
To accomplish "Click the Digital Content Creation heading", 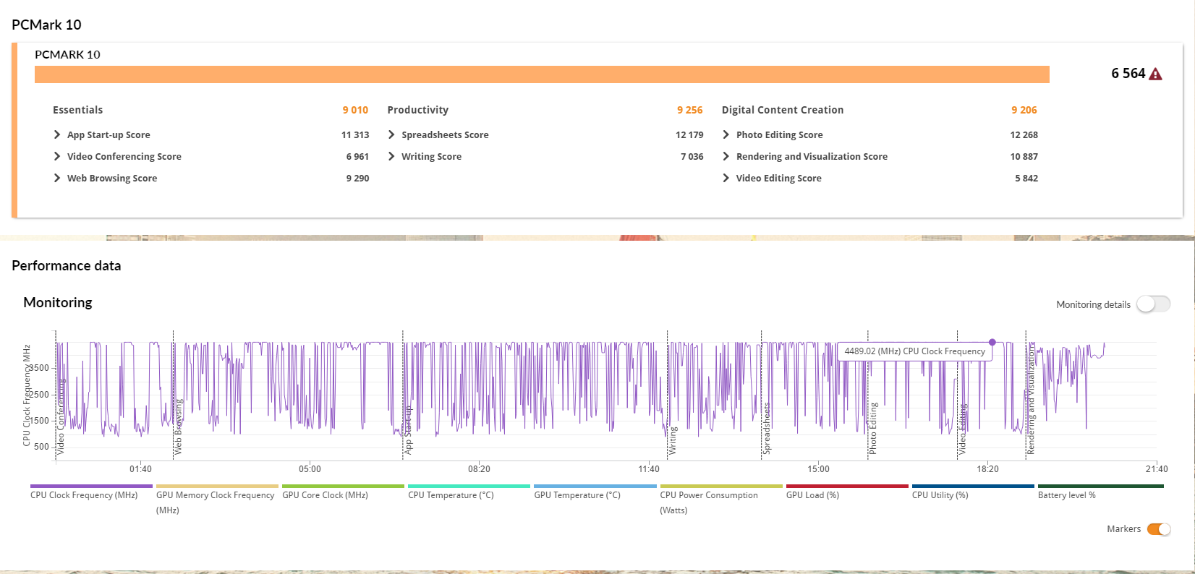I will [783, 110].
